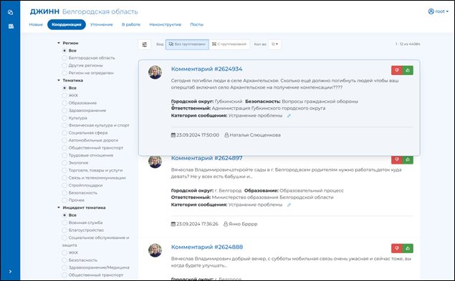Image resolution: width=455 pixels, height=281 pixels.
Task: Open the Уточнение tab
Action: coord(102,24)
